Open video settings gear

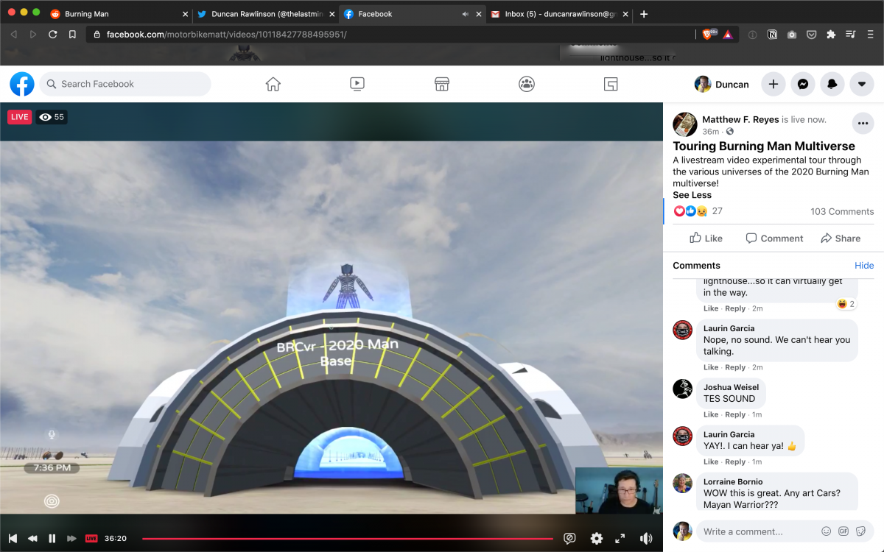(x=597, y=538)
